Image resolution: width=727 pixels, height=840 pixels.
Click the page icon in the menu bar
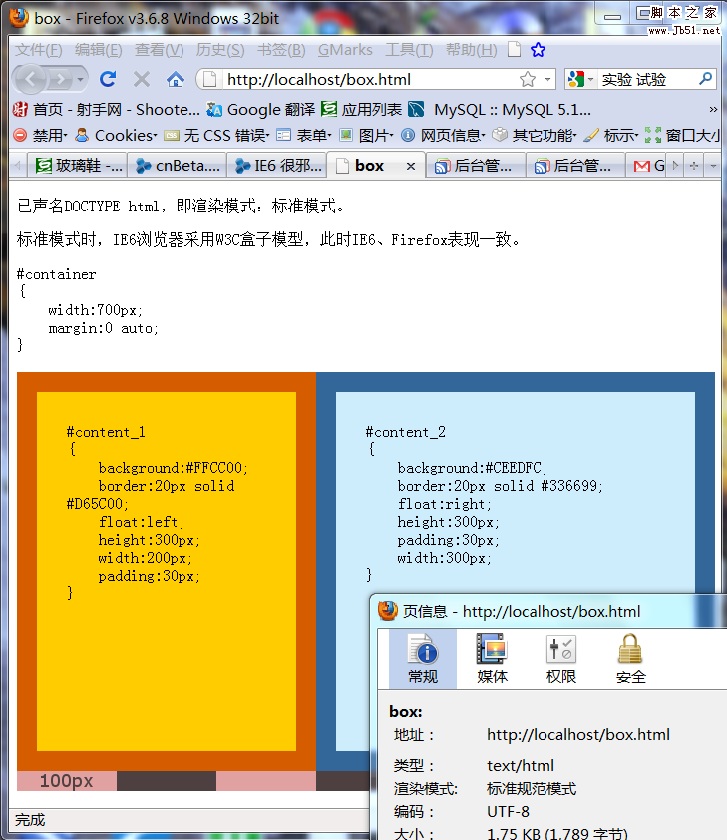tap(514, 49)
